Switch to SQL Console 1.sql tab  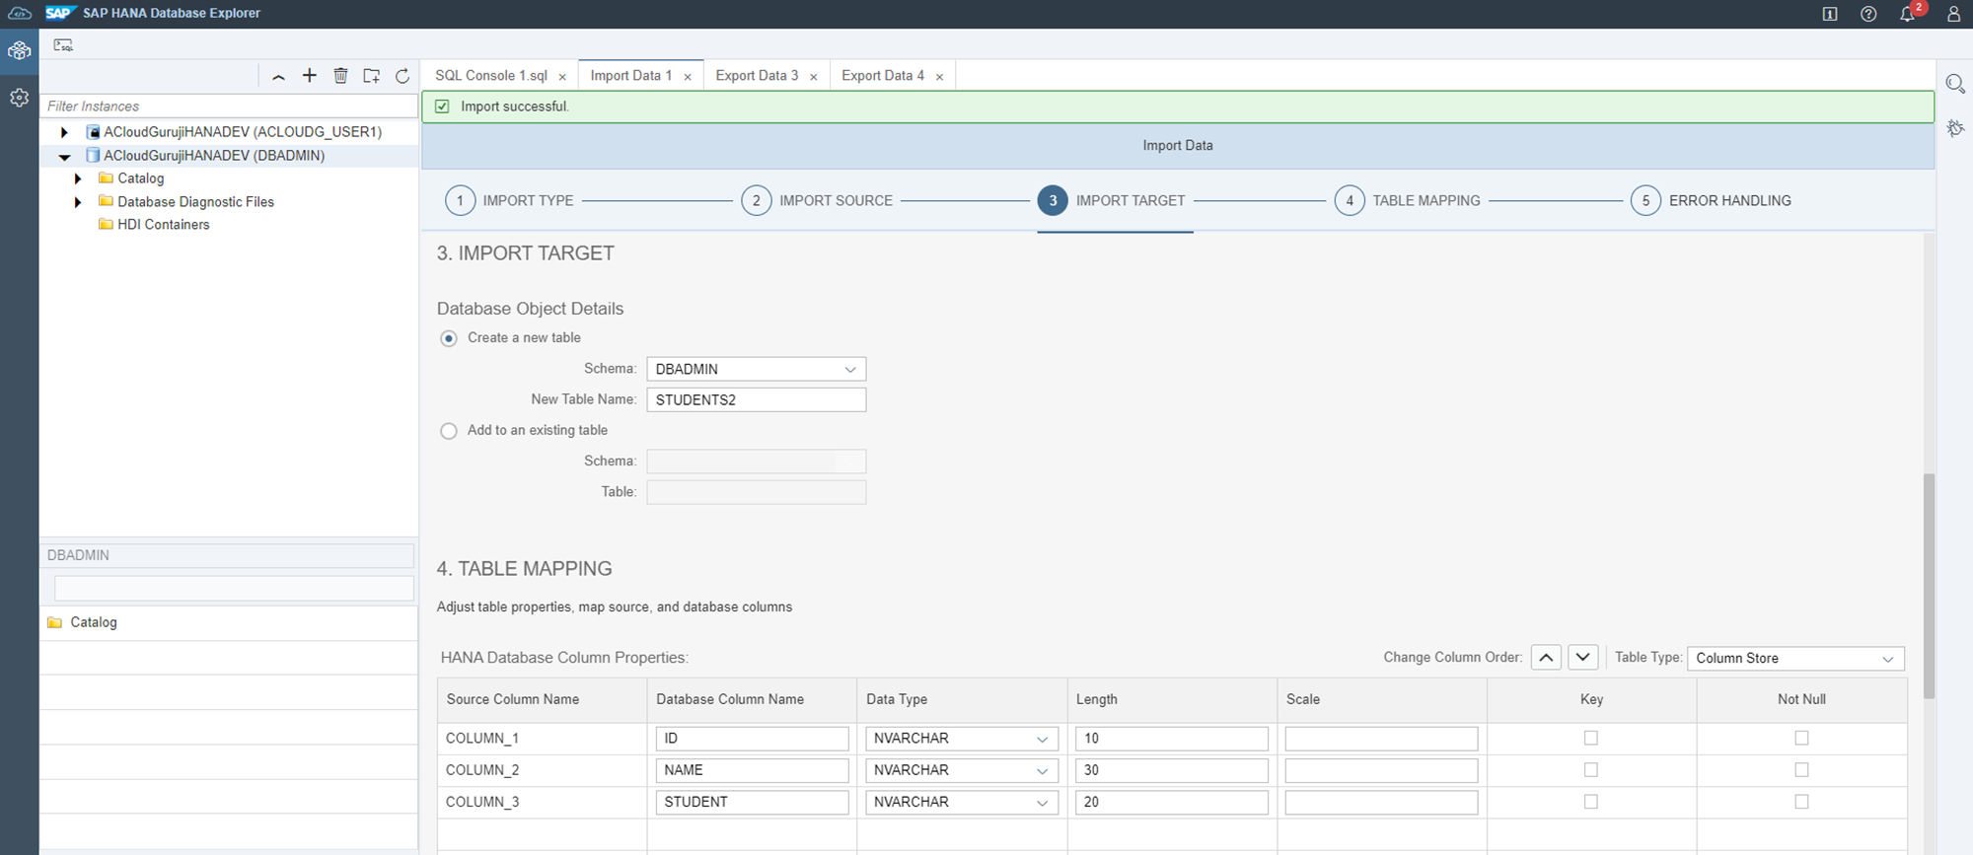(490, 76)
